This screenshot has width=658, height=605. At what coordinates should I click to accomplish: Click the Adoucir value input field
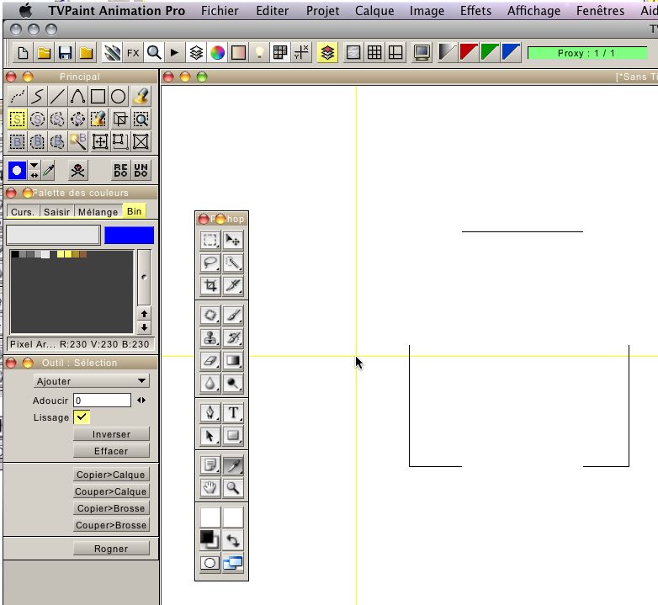click(x=102, y=401)
